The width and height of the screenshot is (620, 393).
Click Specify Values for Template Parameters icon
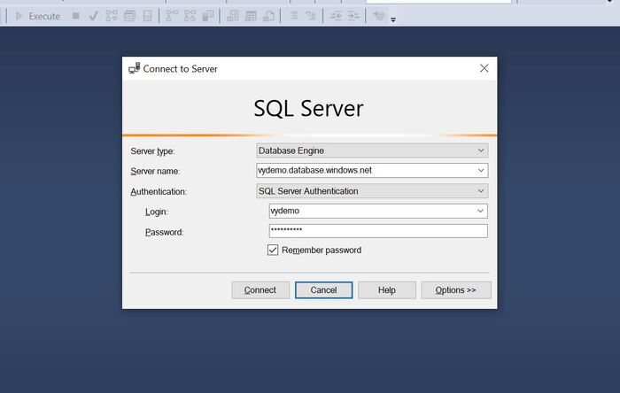pos(378,16)
